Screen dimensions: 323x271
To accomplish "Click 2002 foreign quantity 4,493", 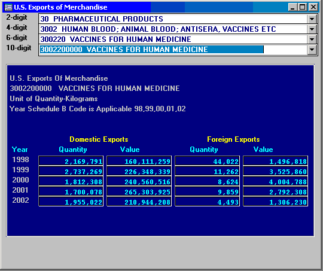I will (x=207, y=202).
